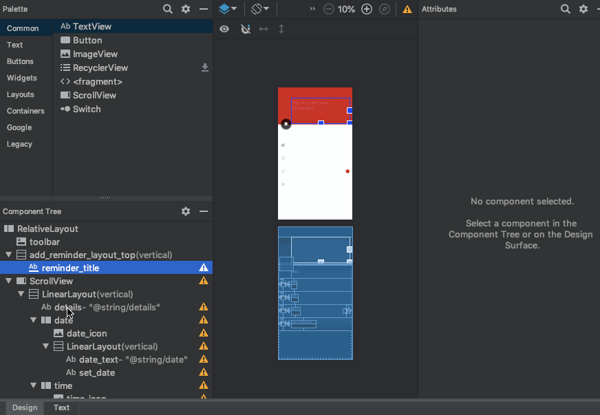This screenshot has height=415, width=600.
Task: Click the red dot in preview
Action: (x=347, y=171)
